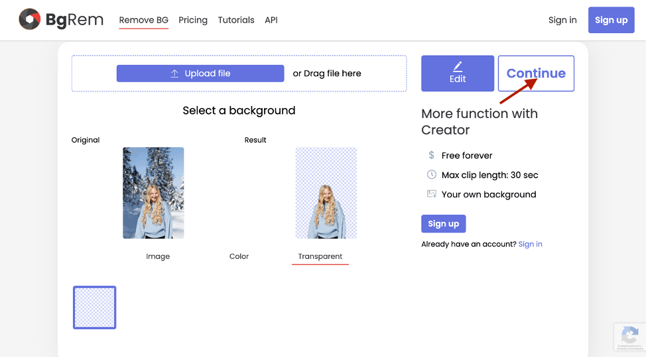Click the upload arrow icon
Viewport: 646px width, 357px height.
pos(174,74)
